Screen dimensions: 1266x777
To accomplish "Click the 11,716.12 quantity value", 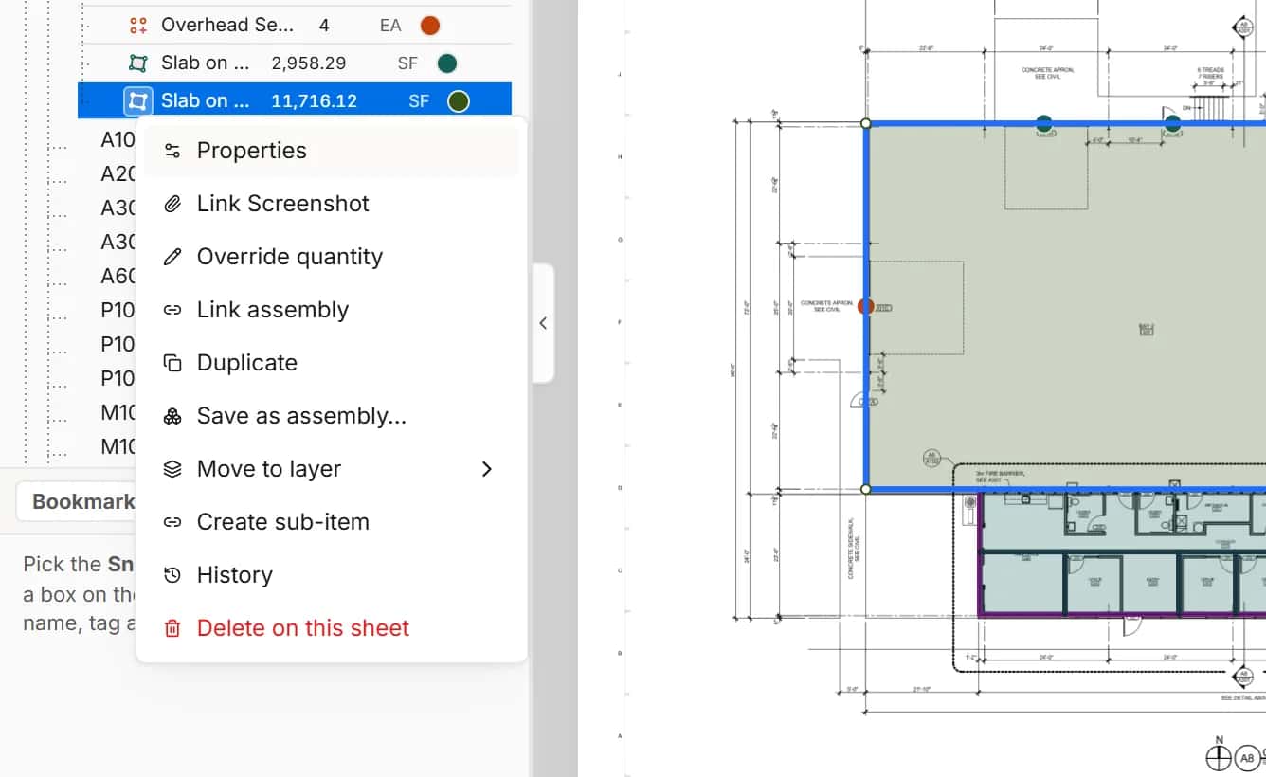I will coord(315,101).
